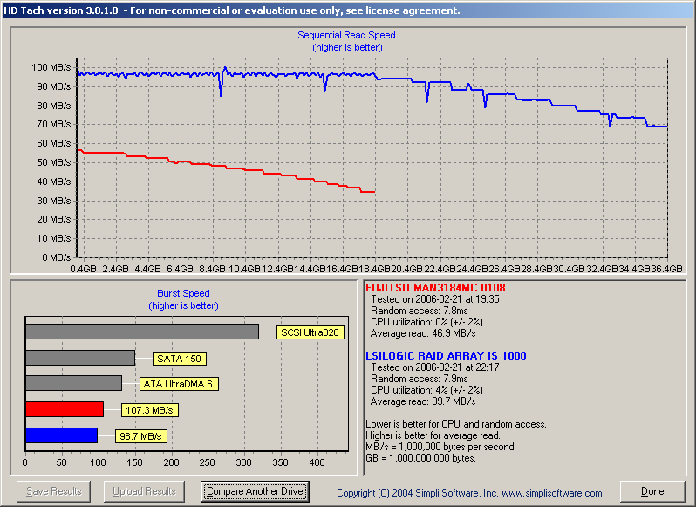The height and width of the screenshot is (507, 696).
Task: Click Compare Another Drive button
Action: tap(255, 491)
